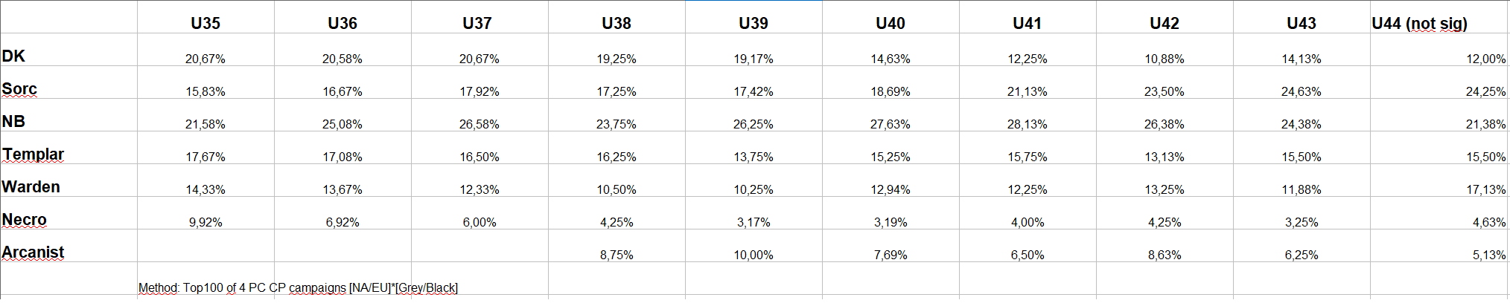The height and width of the screenshot is (303, 1510).
Task: Click the empty Arcanist U36 cell
Action: [343, 246]
